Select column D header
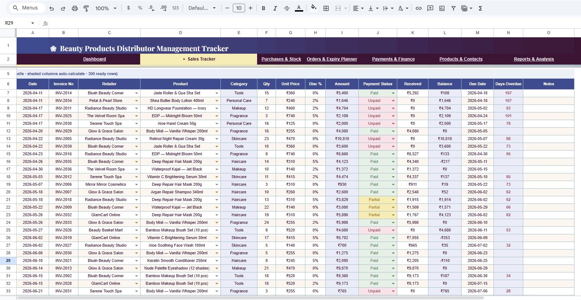 tap(180, 33)
